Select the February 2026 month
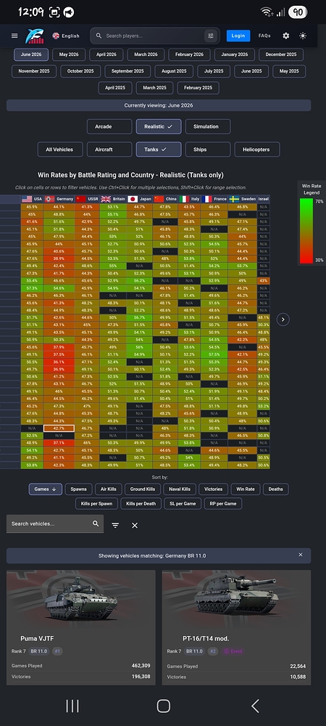This screenshot has height=726, width=326. (189, 54)
